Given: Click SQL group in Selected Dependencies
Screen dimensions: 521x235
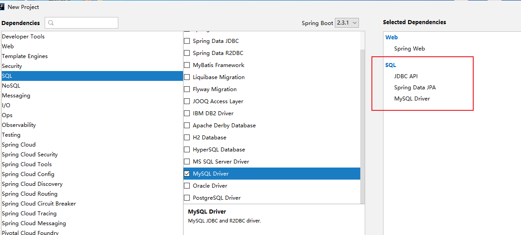Looking at the screenshot, I should point(391,65).
